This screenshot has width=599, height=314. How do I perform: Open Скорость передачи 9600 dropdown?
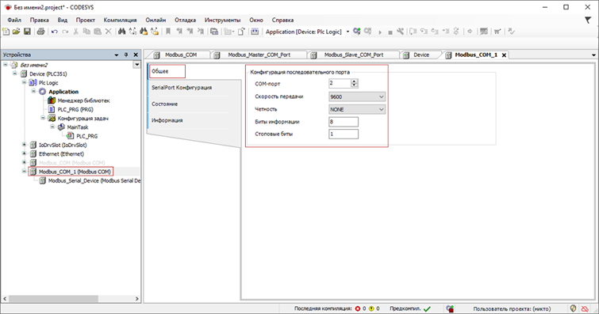point(357,96)
